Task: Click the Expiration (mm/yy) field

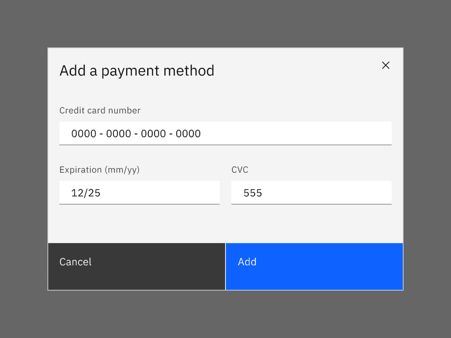Action: pyautogui.click(x=139, y=192)
